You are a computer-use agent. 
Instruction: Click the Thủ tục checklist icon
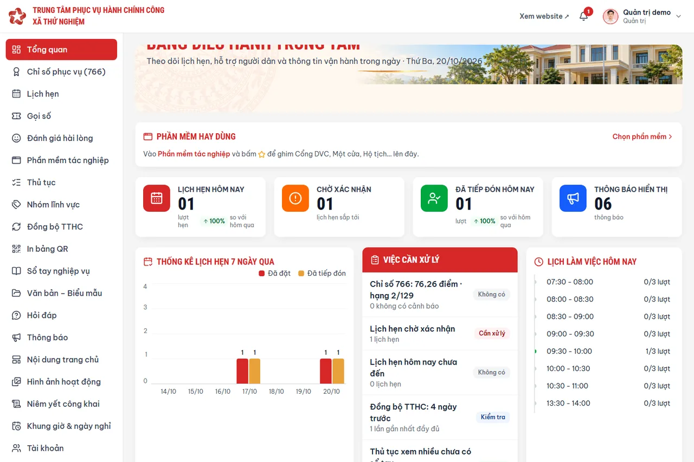point(16,183)
